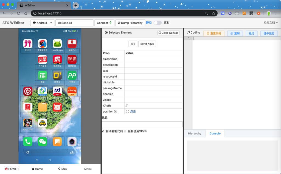
Task: Open the 有道翻译官 parrot app icon
Action: tap(43, 44)
